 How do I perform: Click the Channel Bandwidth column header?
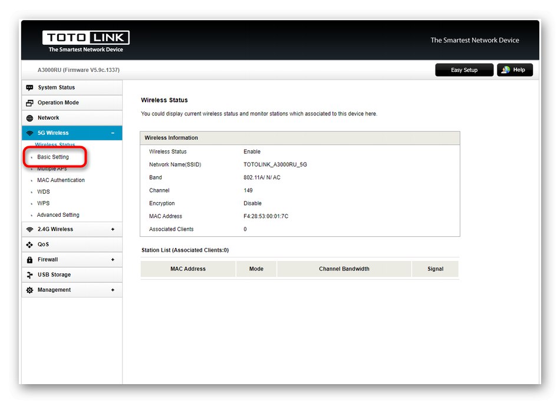[344, 269]
